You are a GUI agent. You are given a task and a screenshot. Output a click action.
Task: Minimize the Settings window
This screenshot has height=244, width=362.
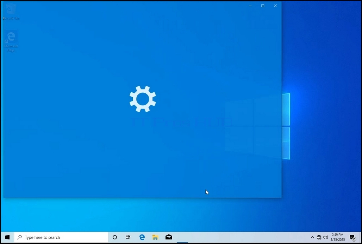(x=250, y=6)
